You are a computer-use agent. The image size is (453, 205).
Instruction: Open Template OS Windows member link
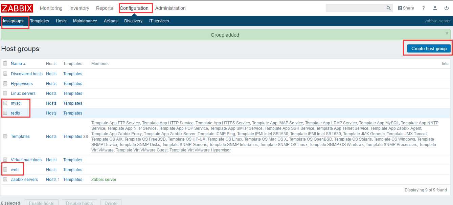(x=394, y=139)
